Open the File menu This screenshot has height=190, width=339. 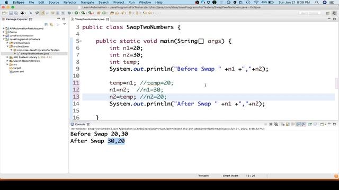click(x=31, y=2)
